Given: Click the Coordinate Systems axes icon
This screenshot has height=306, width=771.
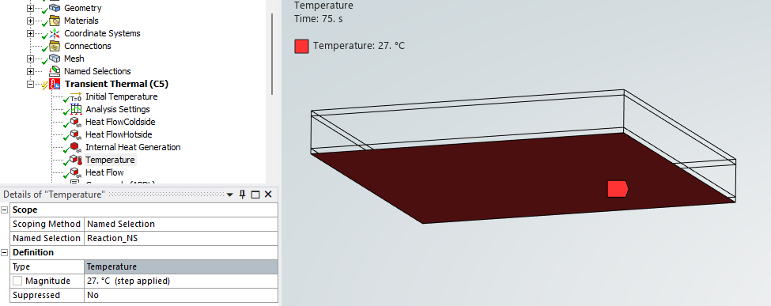Looking at the screenshot, I should click(x=55, y=33).
